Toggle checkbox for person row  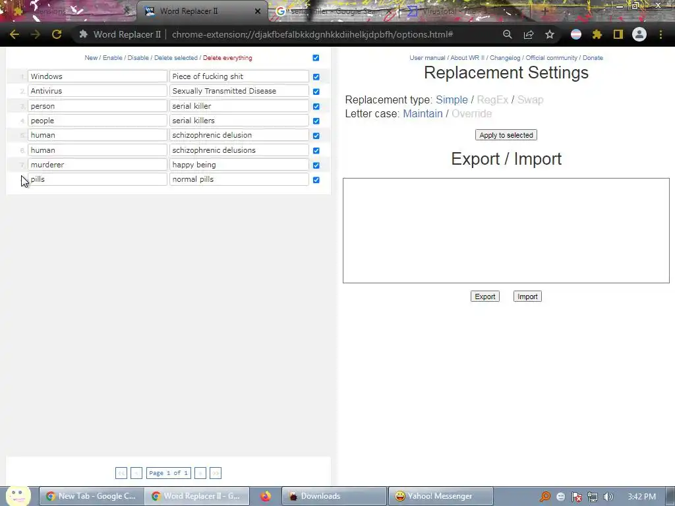pyautogui.click(x=316, y=106)
